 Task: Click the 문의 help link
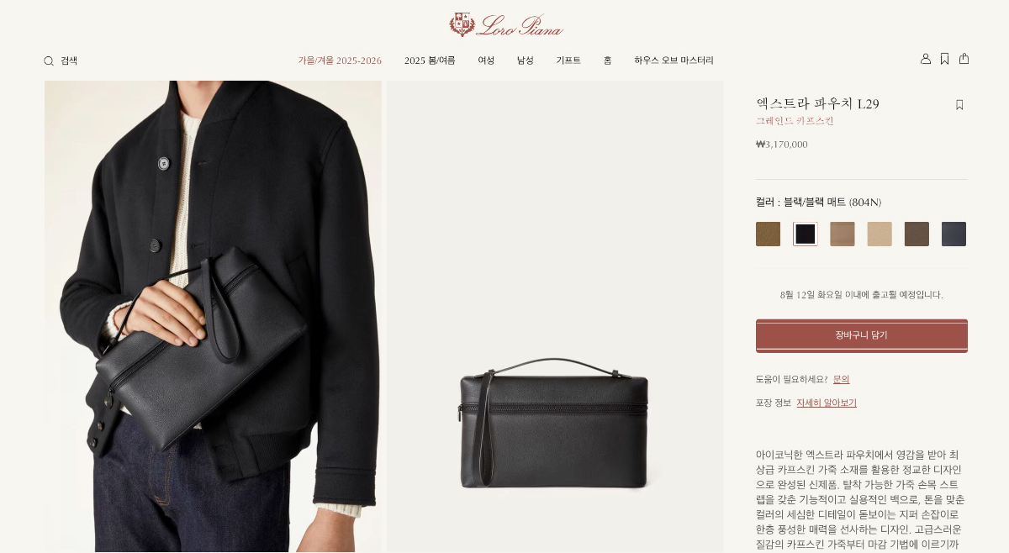coord(842,380)
